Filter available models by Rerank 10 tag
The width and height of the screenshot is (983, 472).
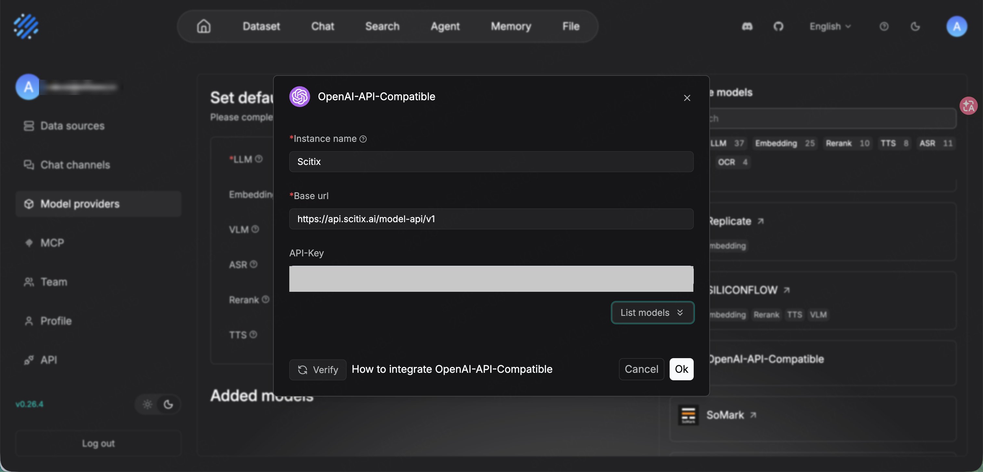tap(847, 143)
